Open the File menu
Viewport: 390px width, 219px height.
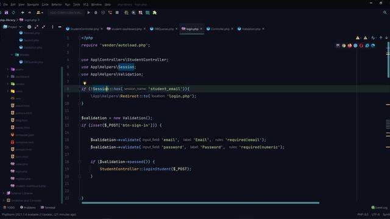pyautogui.click(x=5, y=4)
